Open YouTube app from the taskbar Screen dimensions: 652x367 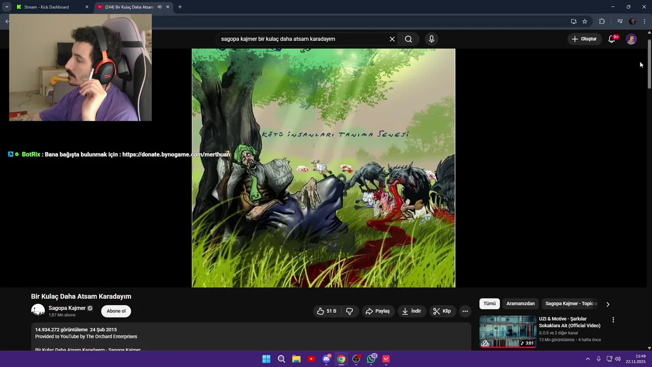click(311, 359)
